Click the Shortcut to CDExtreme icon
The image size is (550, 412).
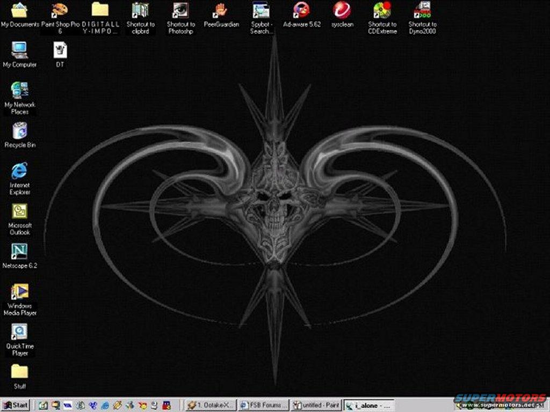382,10
